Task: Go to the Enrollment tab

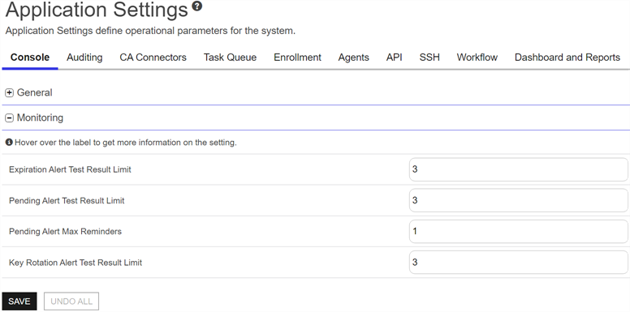Action: point(297,58)
